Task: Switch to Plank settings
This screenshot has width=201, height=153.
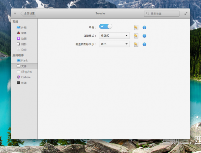Action: click(24, 60)
